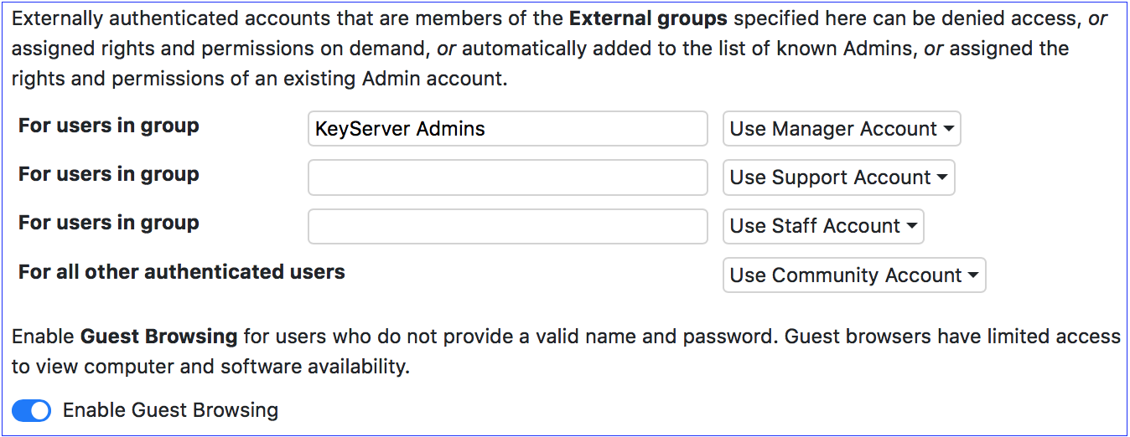This screenshot has width=1130, height=437.
Task: Turn off the Enable Guest Browsing switch
Action: (32, 410)
